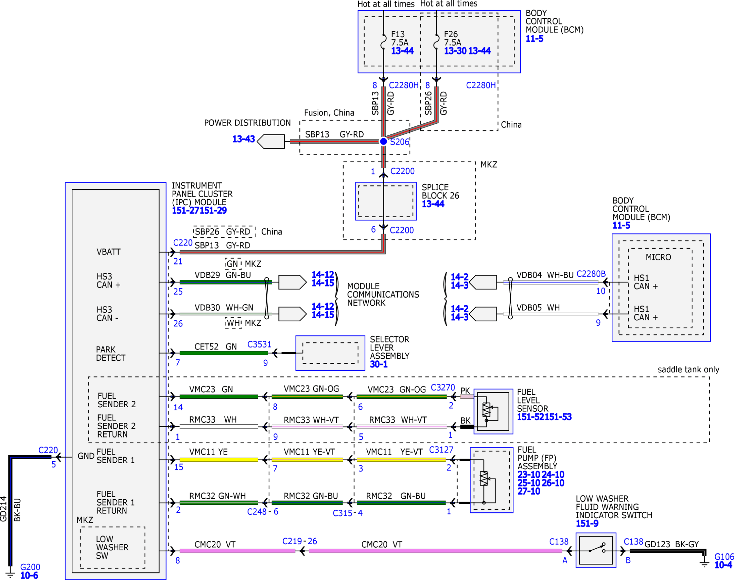The width and height of the screenshot is (734, 580).
Task: Select the selector lever assembly component box
Action: (330, 353)
